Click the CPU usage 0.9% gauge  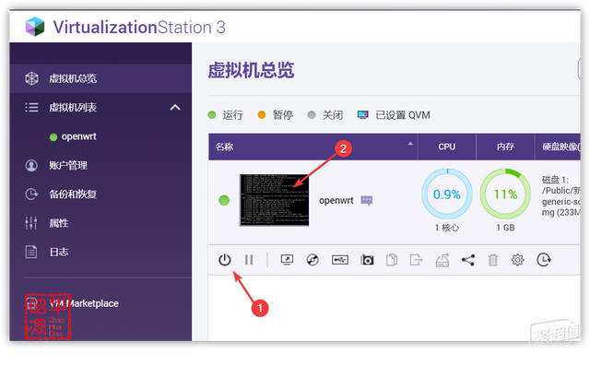(446, 194)
